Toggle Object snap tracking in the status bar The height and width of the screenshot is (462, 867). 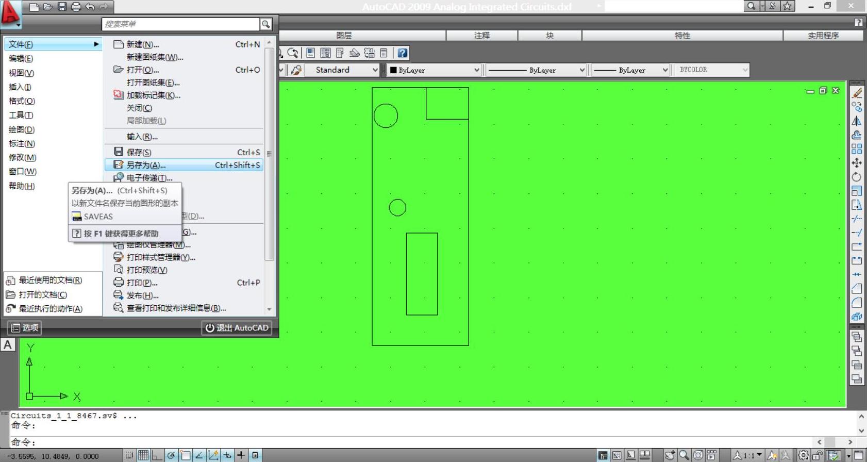coord(199,455)
